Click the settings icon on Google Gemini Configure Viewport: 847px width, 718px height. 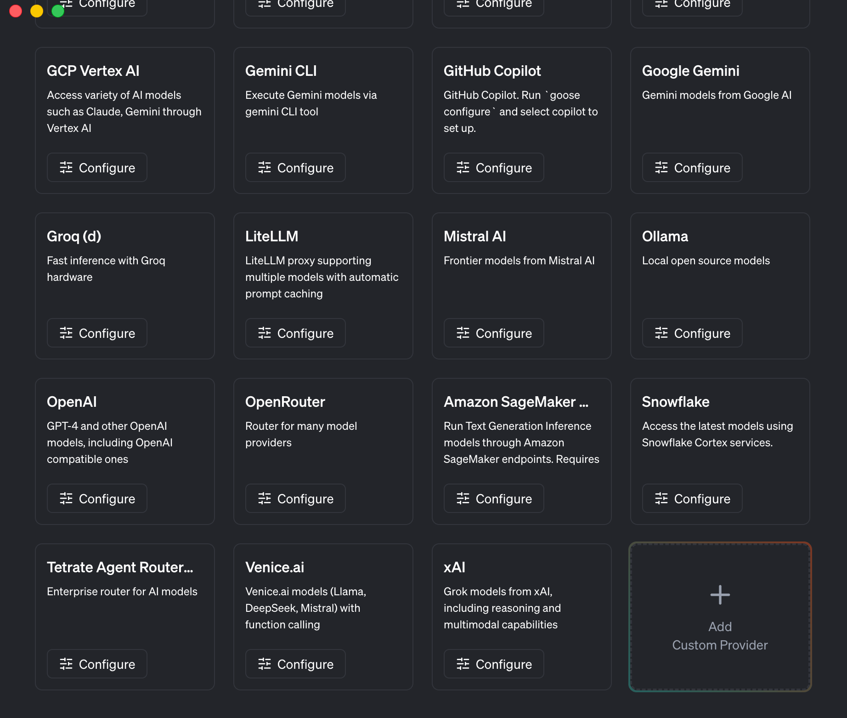[x=661, y=167]
